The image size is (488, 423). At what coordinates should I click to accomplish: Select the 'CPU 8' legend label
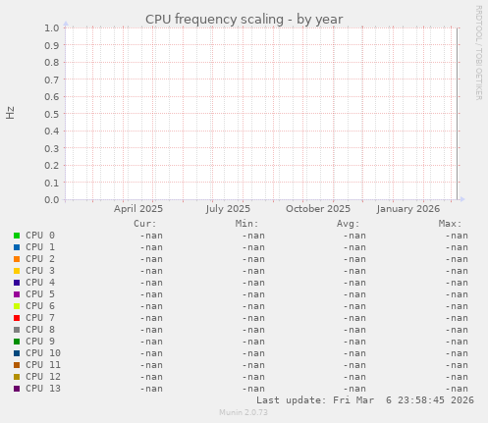pyautogui.click(x=40, y=330)
